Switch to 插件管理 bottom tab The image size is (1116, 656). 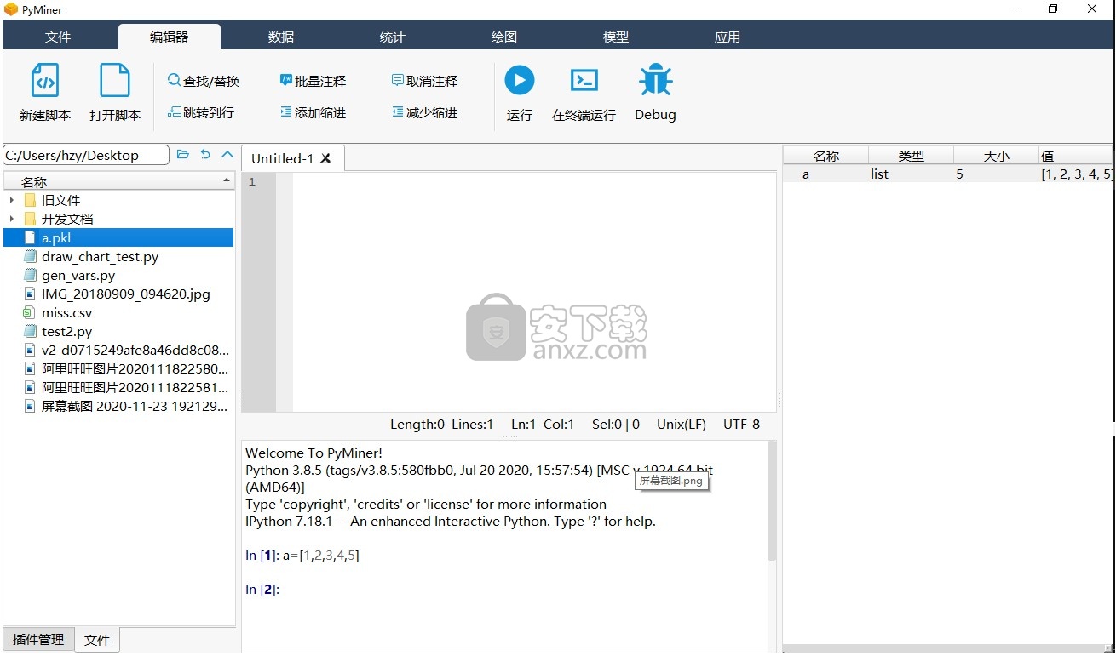coord(38,639)
